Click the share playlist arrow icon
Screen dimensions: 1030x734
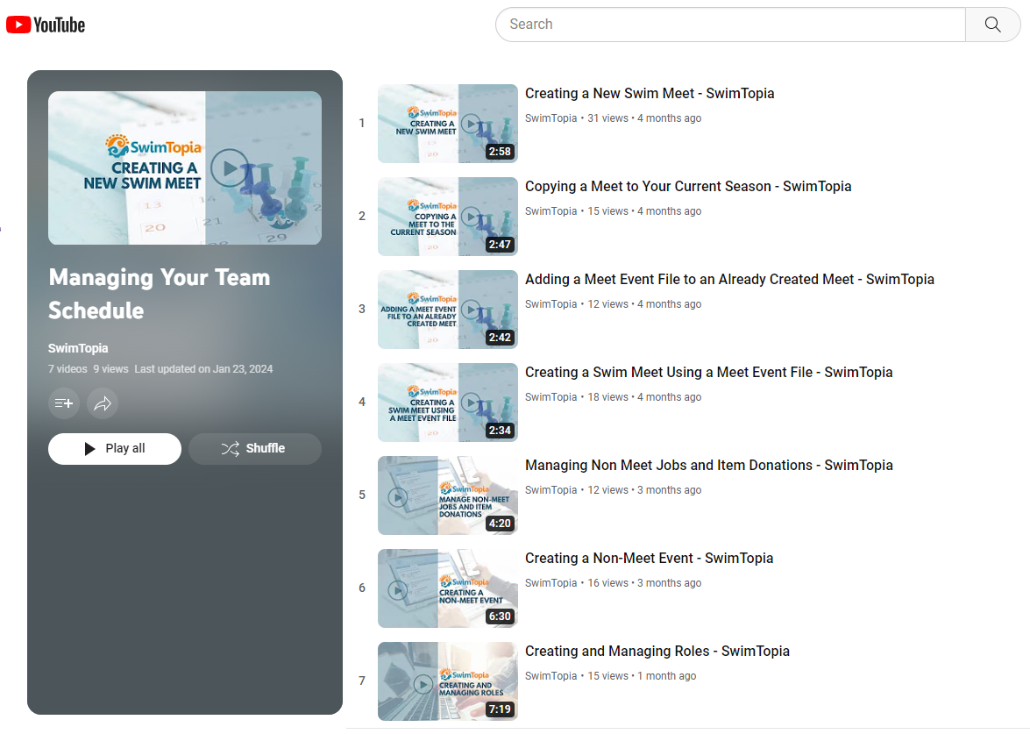pyautogui.click(x=103, y=403)
